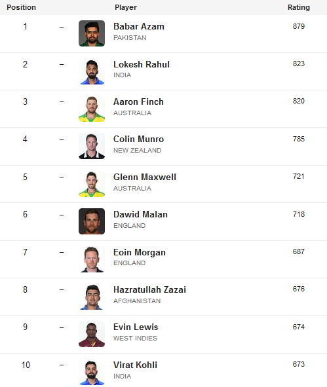
Task: Click the NEW ZEALAND country label
Action: coord(138,151)
